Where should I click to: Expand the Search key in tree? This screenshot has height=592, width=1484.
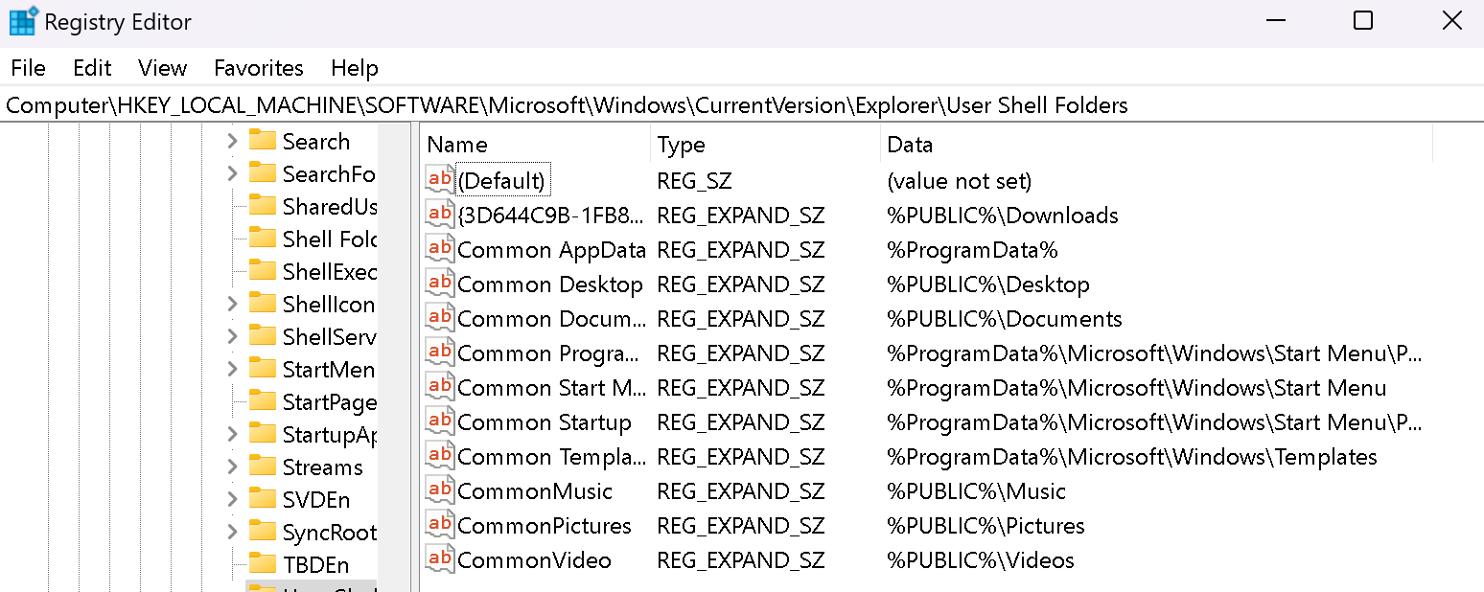click(x=232, y=142)
